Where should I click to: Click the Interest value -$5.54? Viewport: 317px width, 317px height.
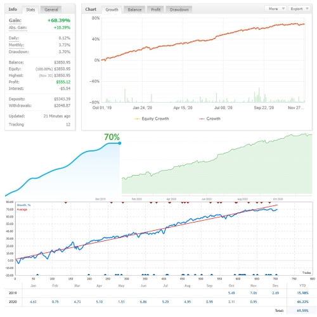pos(65,88)
